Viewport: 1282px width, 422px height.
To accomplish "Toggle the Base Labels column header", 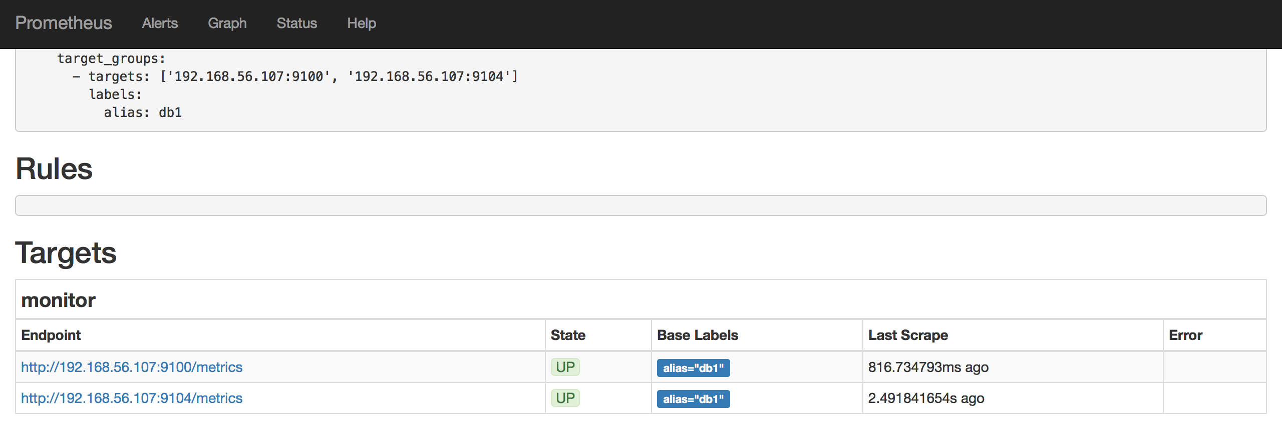I will (x=697, y=335).
